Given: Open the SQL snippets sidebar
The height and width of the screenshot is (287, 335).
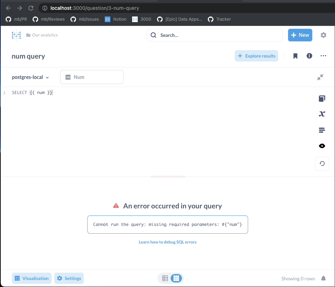Looking at the screenshot, I should click(322, 130).
